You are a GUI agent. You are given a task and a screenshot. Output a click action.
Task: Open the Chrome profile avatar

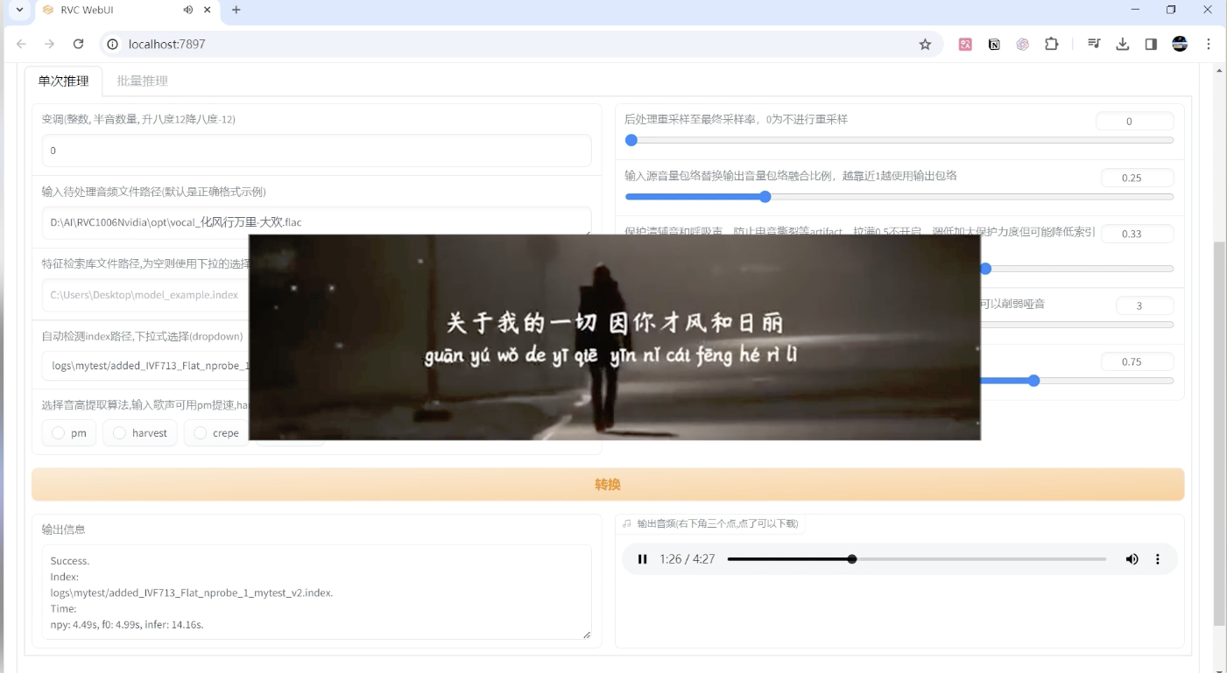tap(1180, 45)
